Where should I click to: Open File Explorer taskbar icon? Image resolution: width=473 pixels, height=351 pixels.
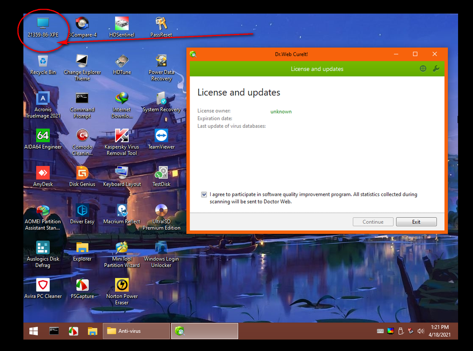coord(92,331)
